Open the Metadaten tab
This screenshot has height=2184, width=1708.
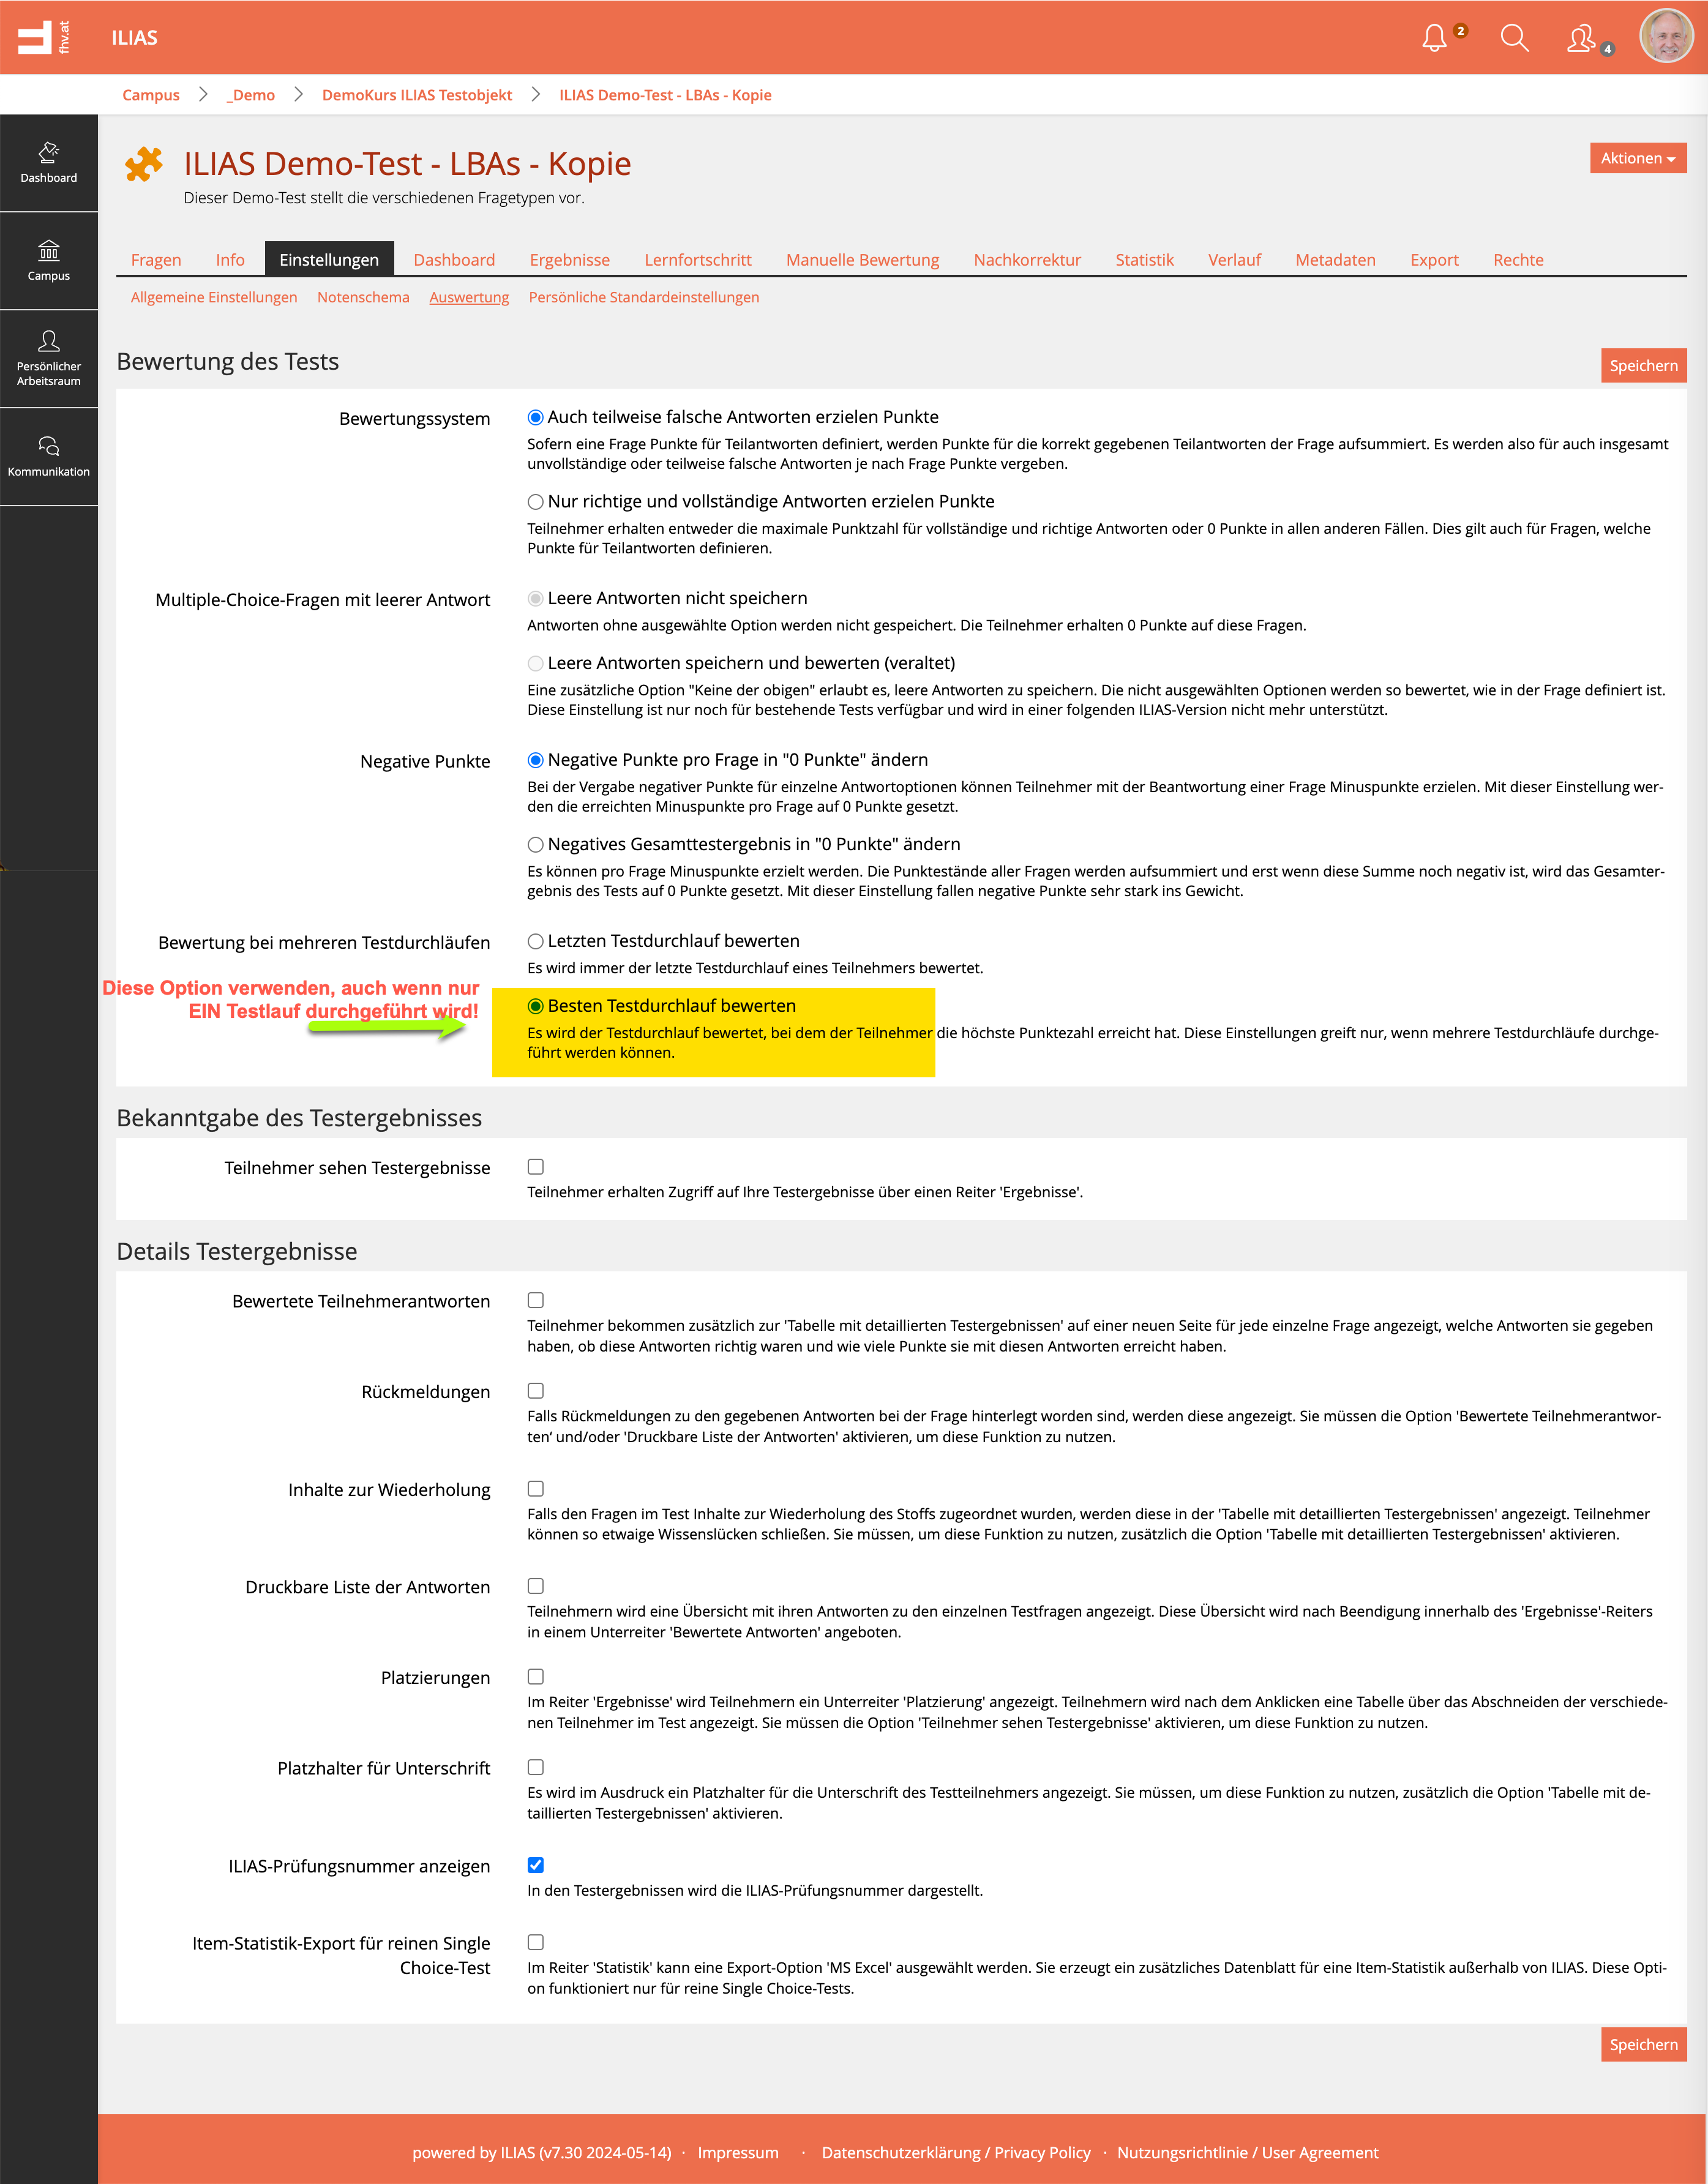[x=1335, y=259]
